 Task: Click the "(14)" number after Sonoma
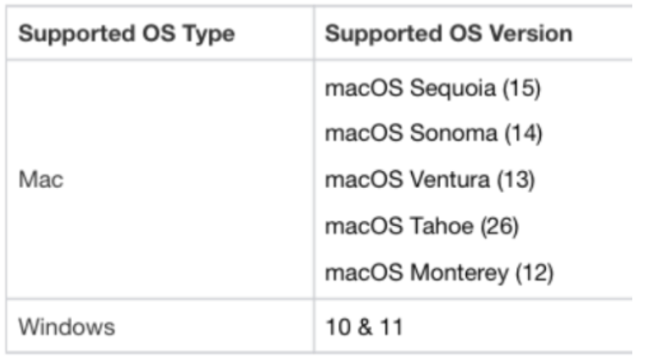click(522, 134)
